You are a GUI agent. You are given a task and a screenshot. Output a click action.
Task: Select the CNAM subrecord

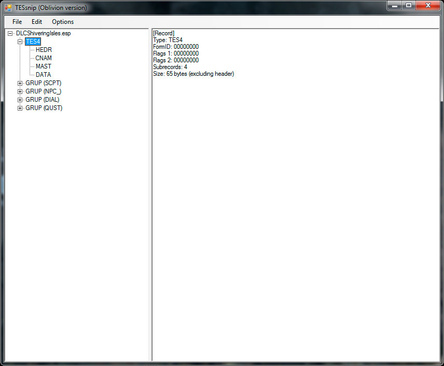coord(44,58)
